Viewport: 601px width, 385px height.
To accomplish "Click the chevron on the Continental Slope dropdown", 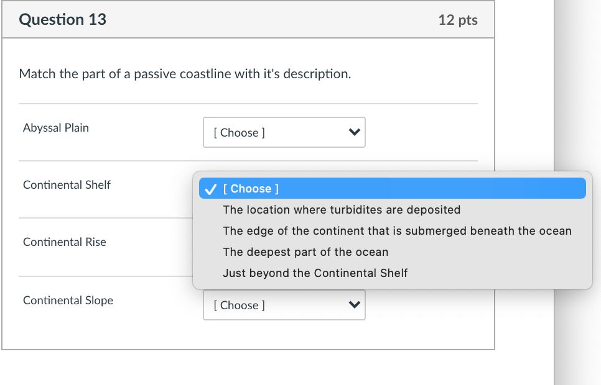I will click(x=352, y=305).
